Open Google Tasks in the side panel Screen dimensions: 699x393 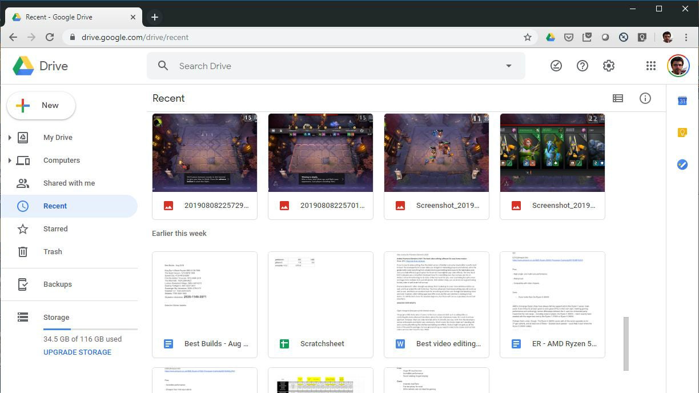click(x=682, y=165)
